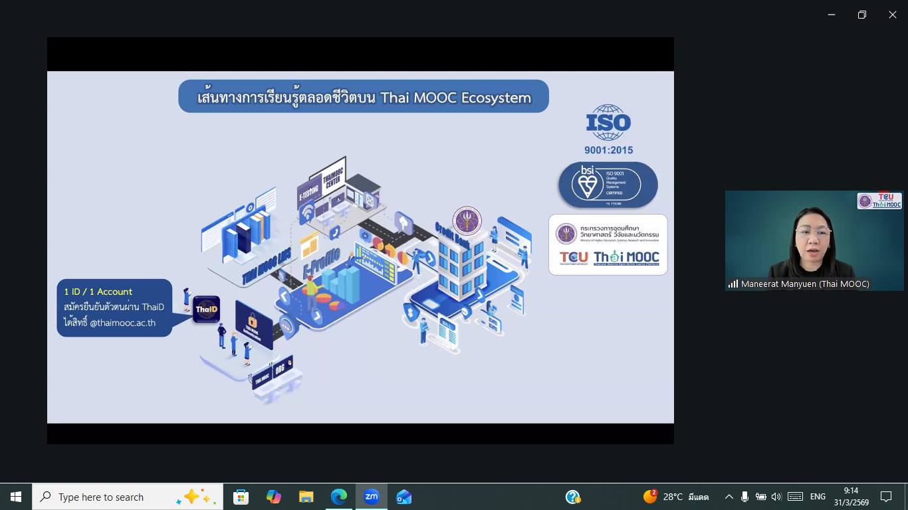Open Outlook from the taskbar
The width and height of the screenshot is (908, 510).
point(403,497)
